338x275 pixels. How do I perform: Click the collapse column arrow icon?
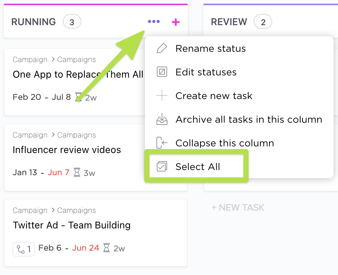pyautogui.click(x=162, y=143)
